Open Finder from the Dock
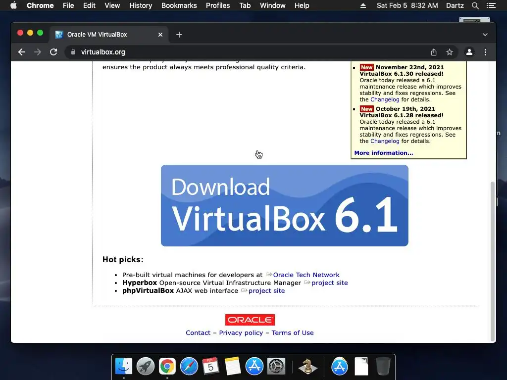Screen dimensions: 507x380 pos(123,366)
